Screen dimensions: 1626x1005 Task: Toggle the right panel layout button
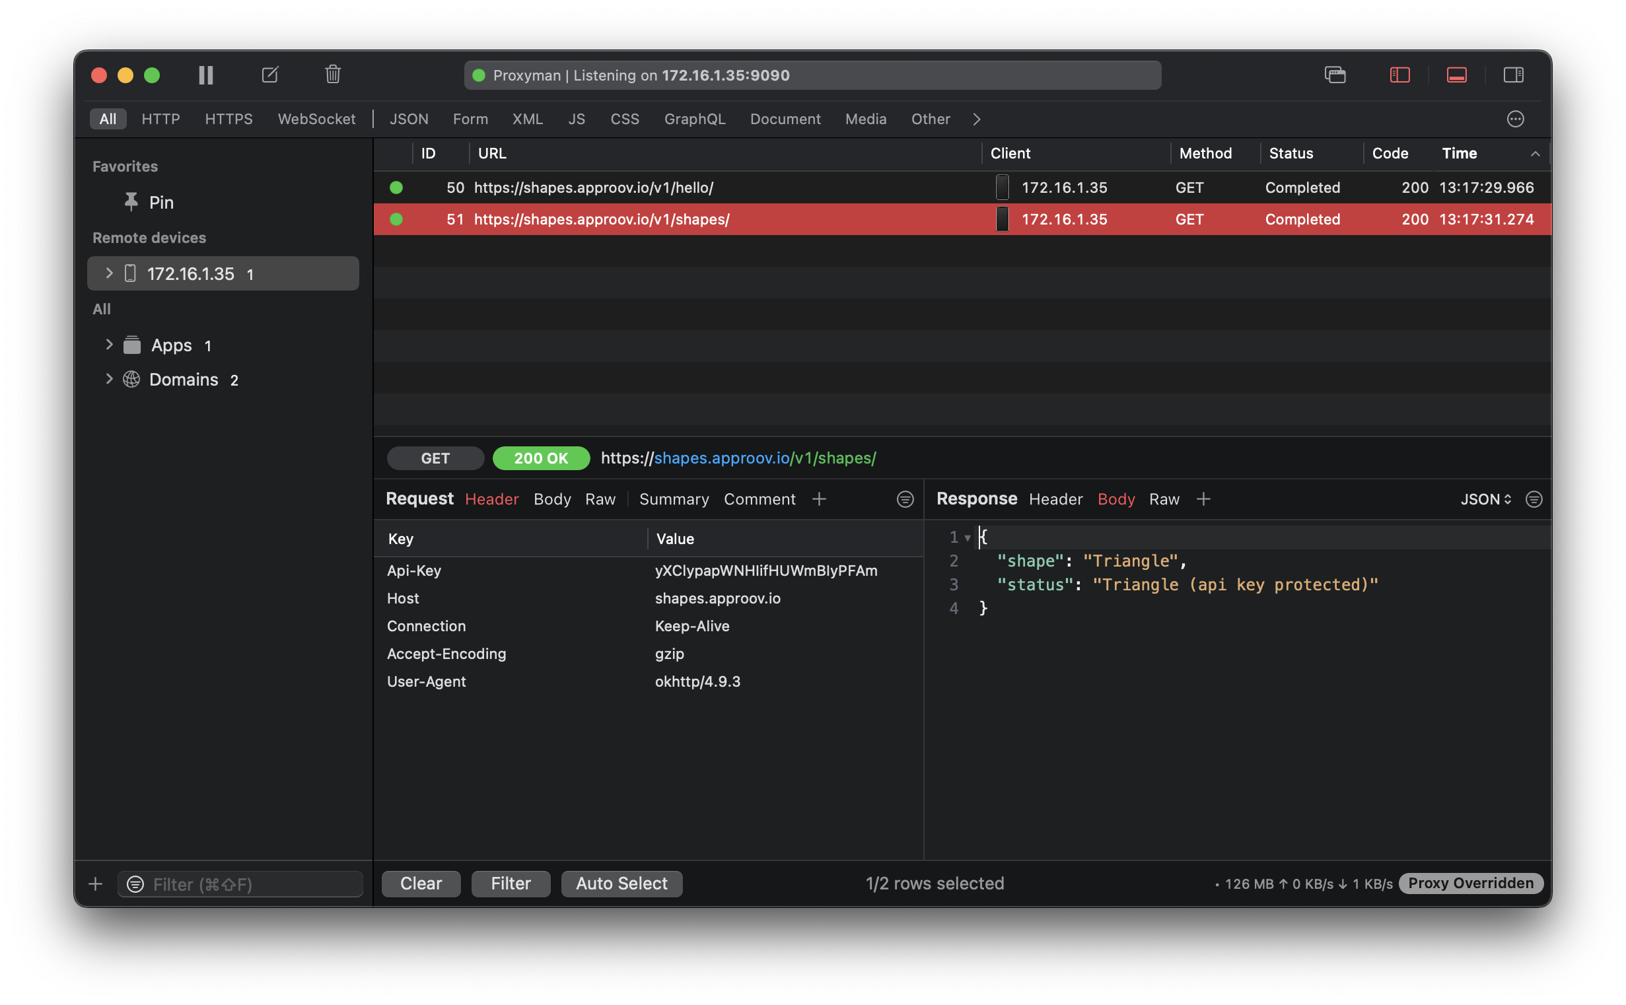(x=1513, y=75)
